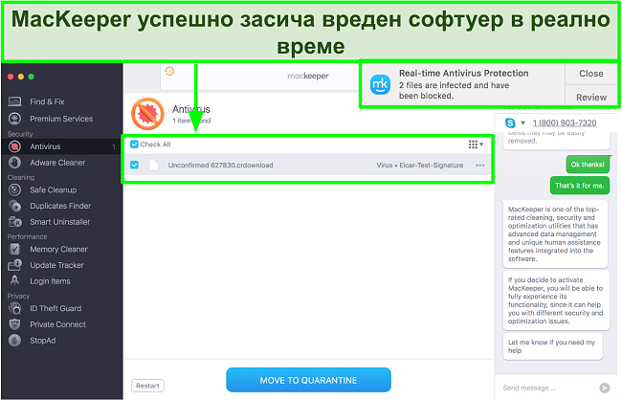Click "That's it for me." chat bubble
This screenshot has width=622, height=400.
580,186
